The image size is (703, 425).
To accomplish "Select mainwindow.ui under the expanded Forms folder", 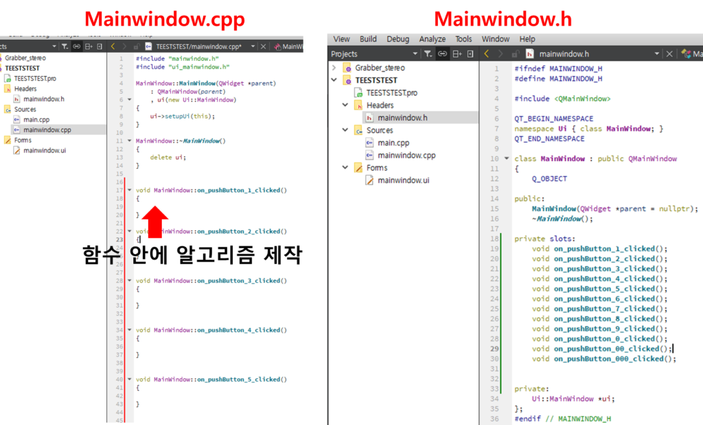I will tap(403, 180).
